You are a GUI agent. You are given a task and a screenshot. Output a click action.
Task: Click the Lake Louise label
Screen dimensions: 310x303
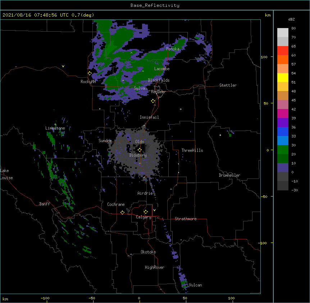pyautogui.click(x=6, y=174)
